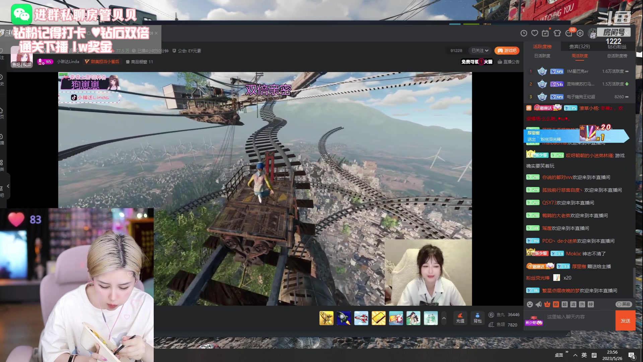Expand the 已关注 followed dropdown
643x362 pixels.
[x=480, y=51]
